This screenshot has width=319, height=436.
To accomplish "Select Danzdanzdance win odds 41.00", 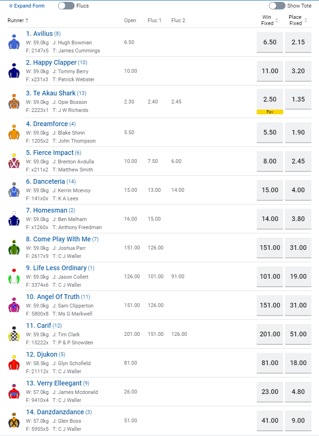I will (270, 420).
